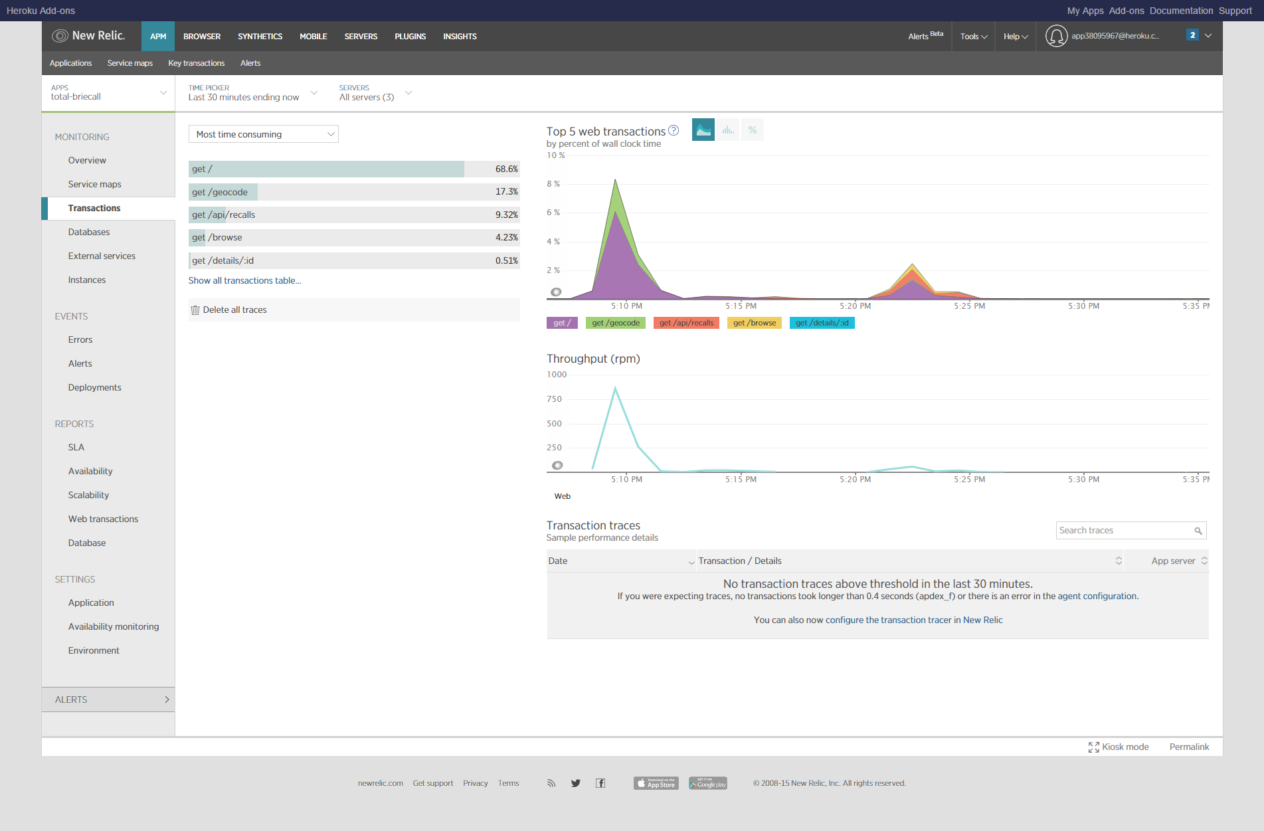Open External services in sidebar
The image size is (1264, 831).
102,256
